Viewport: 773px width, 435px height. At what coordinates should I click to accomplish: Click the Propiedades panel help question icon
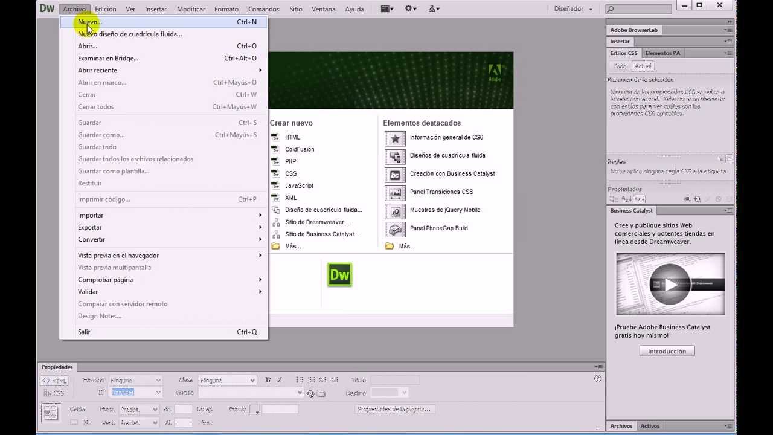pos(598,379)
